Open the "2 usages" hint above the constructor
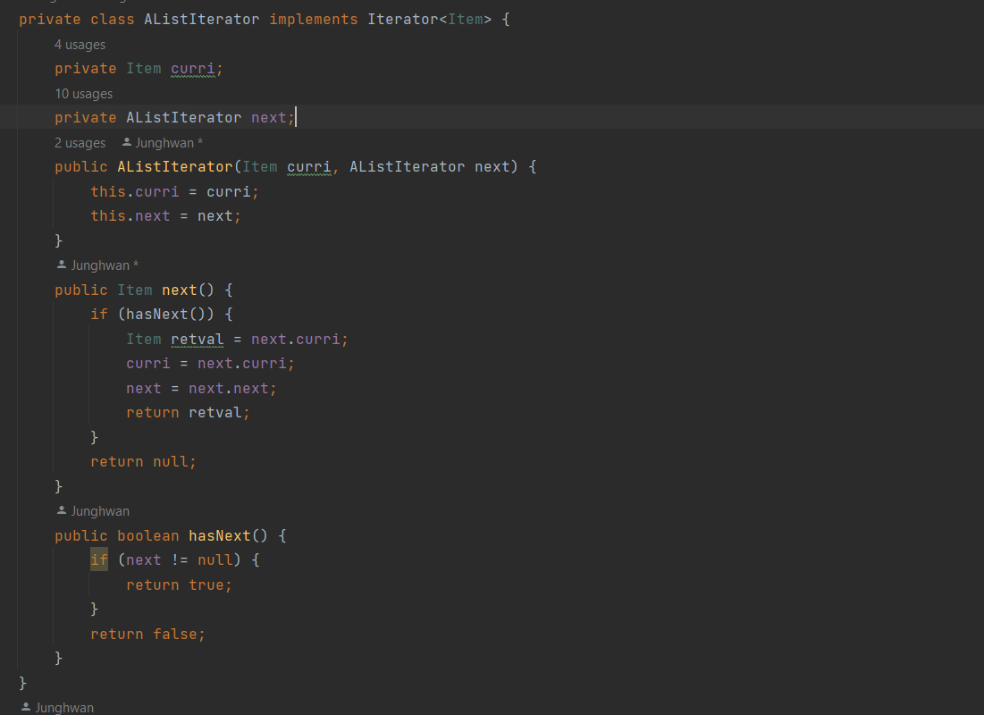 (x=80, y=143)
